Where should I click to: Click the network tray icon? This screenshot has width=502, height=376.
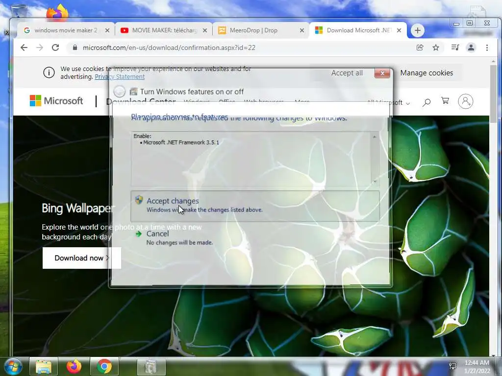tap(452, 366)
